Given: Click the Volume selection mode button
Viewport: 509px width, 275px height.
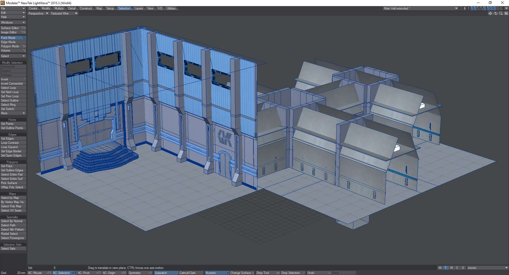Looking at the screenshot, I should pyautogui.click(x=13, y=51).
